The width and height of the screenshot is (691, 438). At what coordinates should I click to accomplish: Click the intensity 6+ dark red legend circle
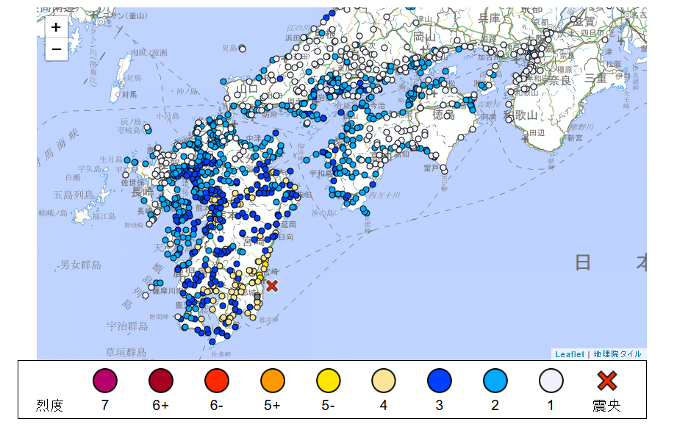coord(161,381)
